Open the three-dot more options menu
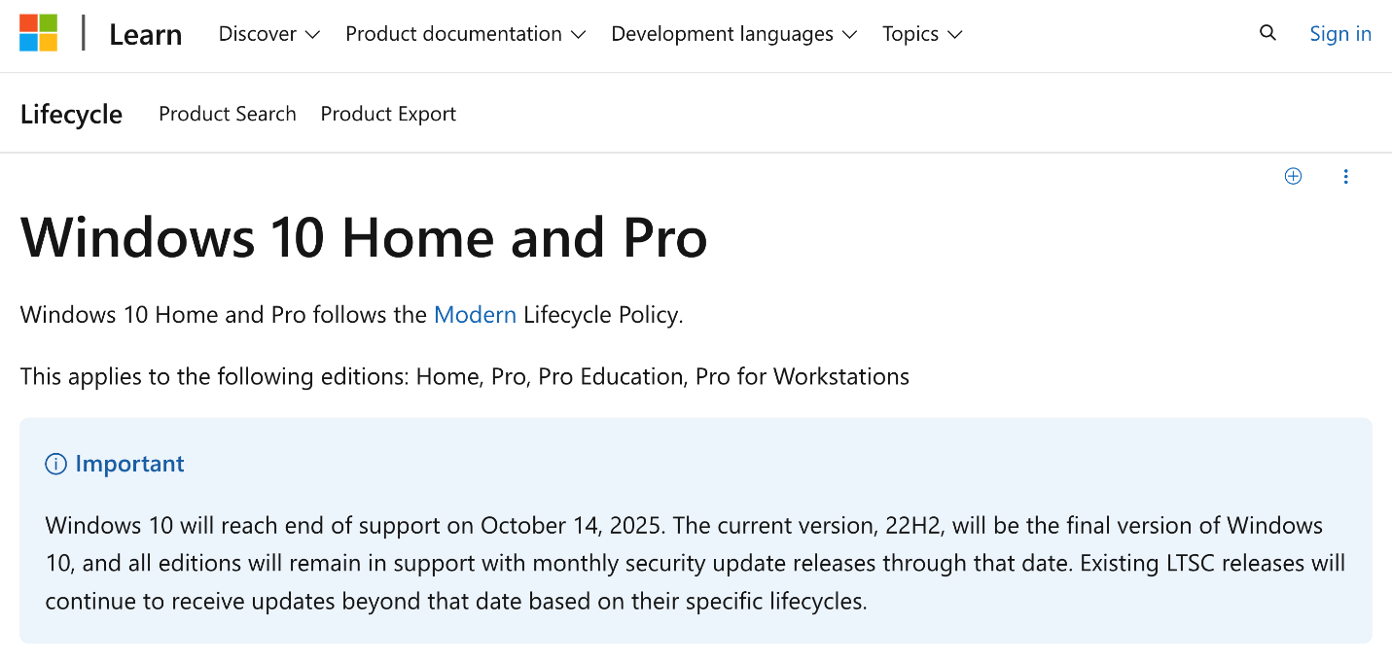Image resolution: width=1392 pixels, height=662 pixels. (x=1346, y=176)
